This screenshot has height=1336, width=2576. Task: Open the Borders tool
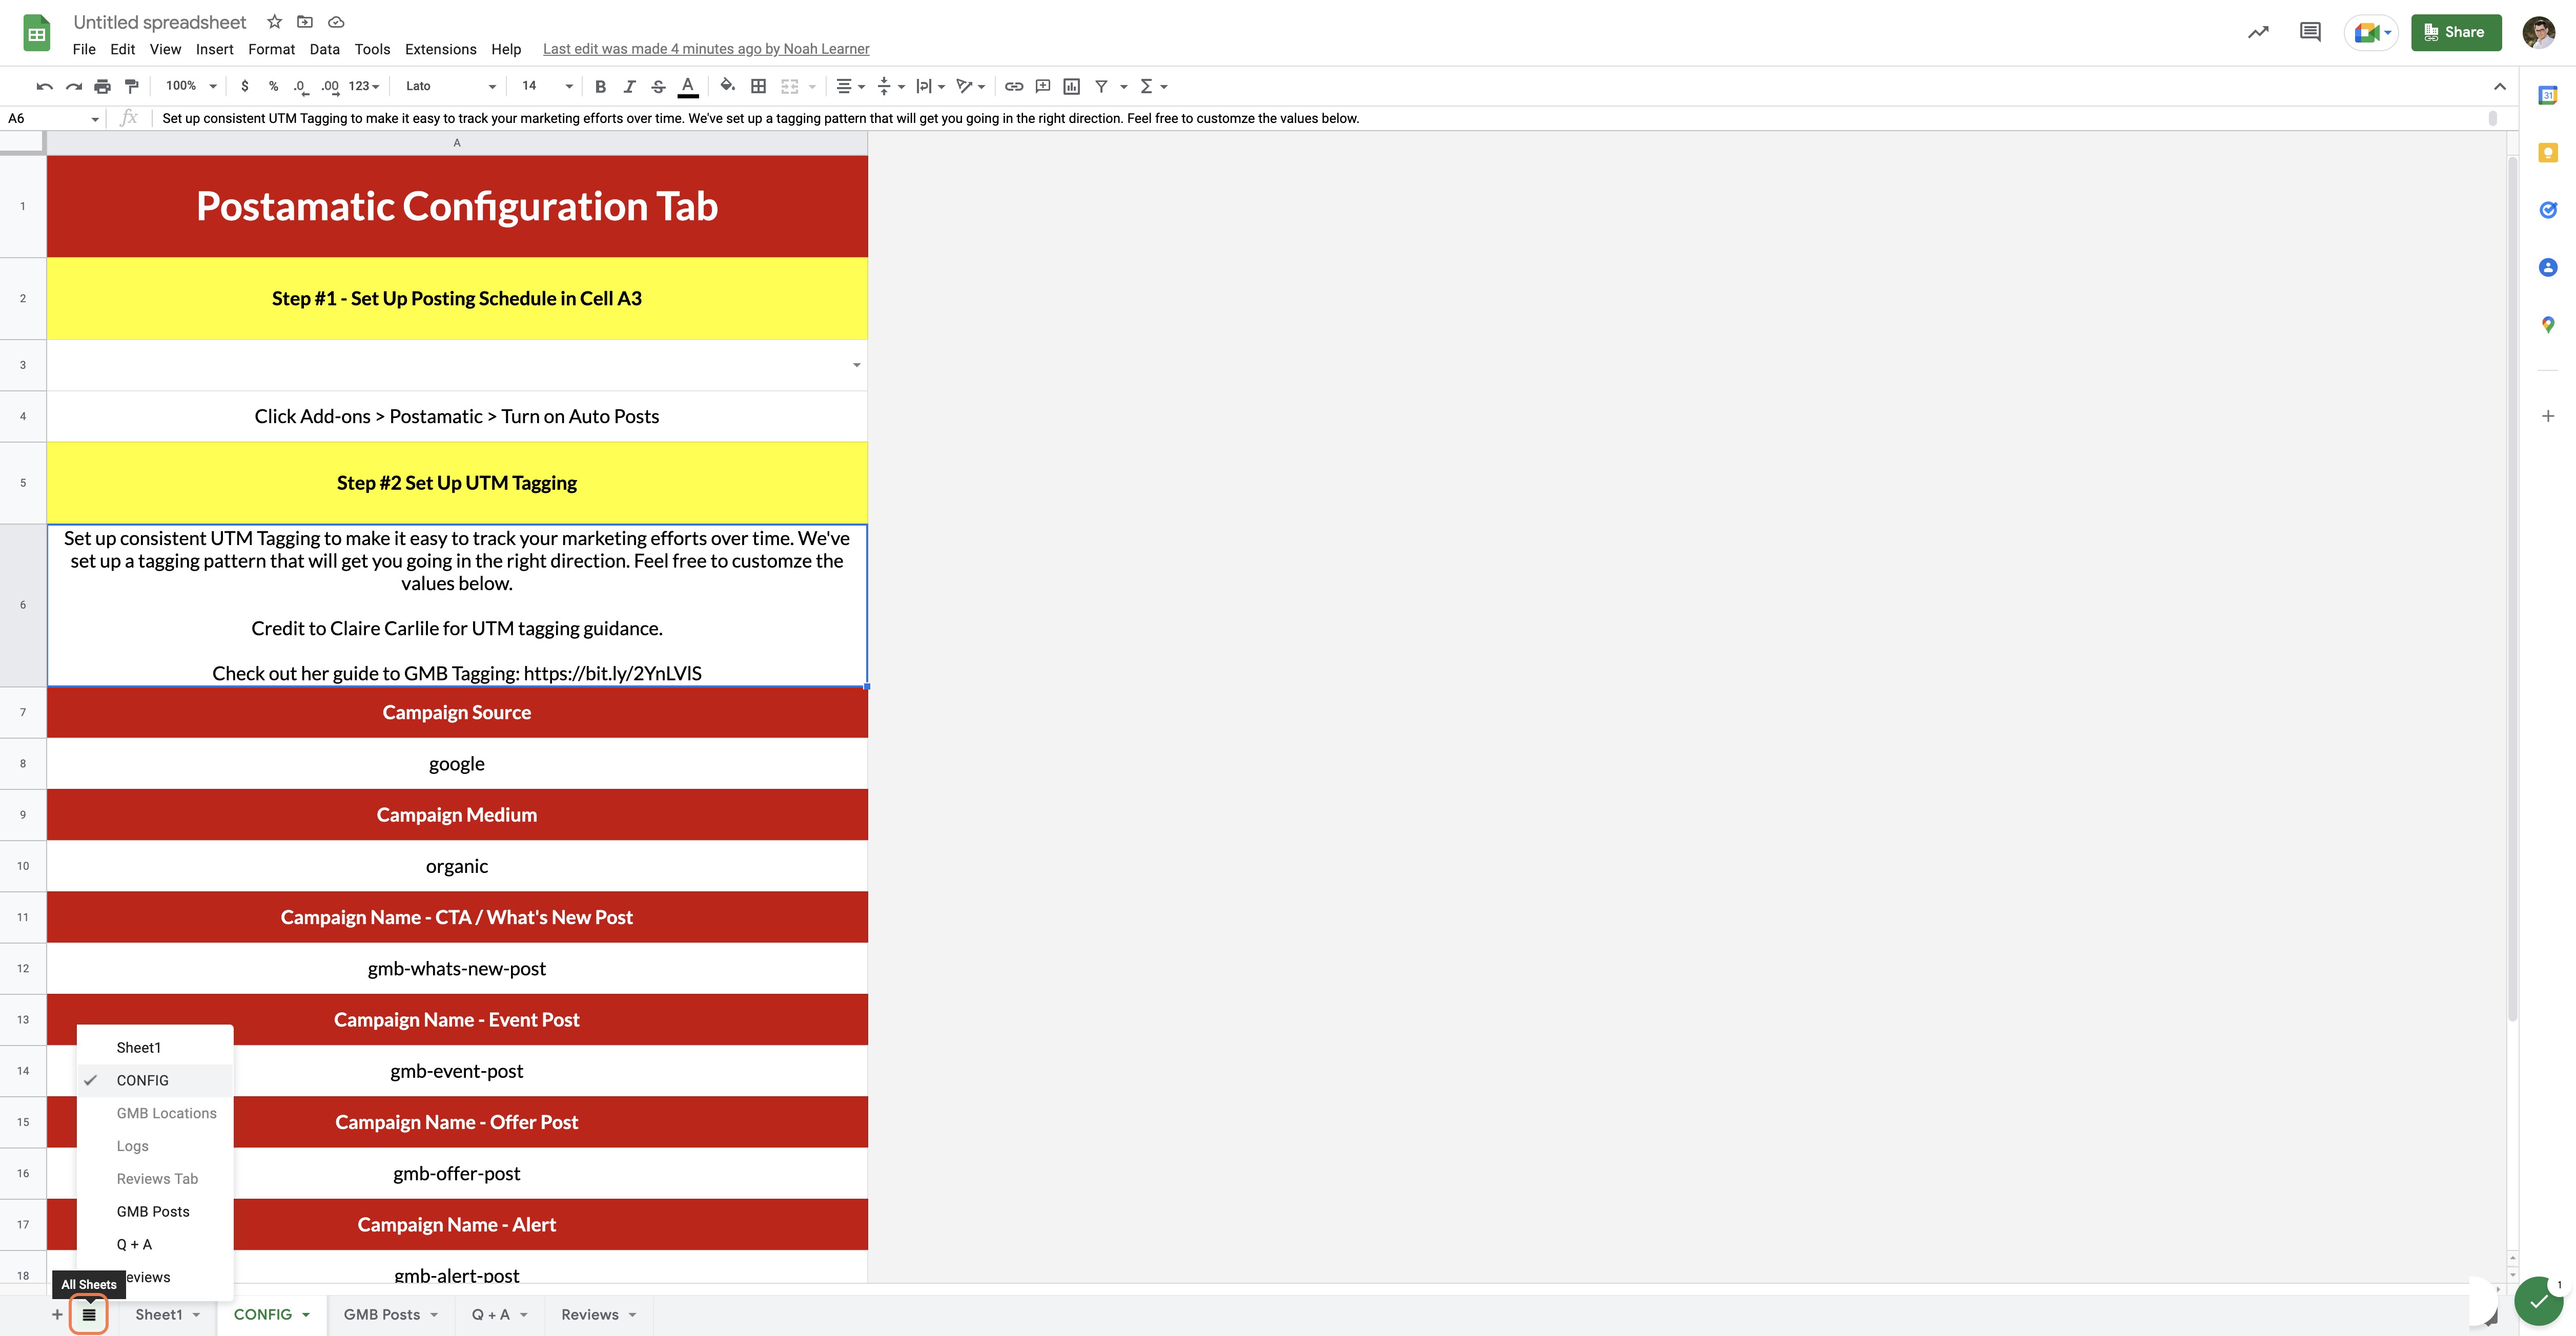click(759, 87)
